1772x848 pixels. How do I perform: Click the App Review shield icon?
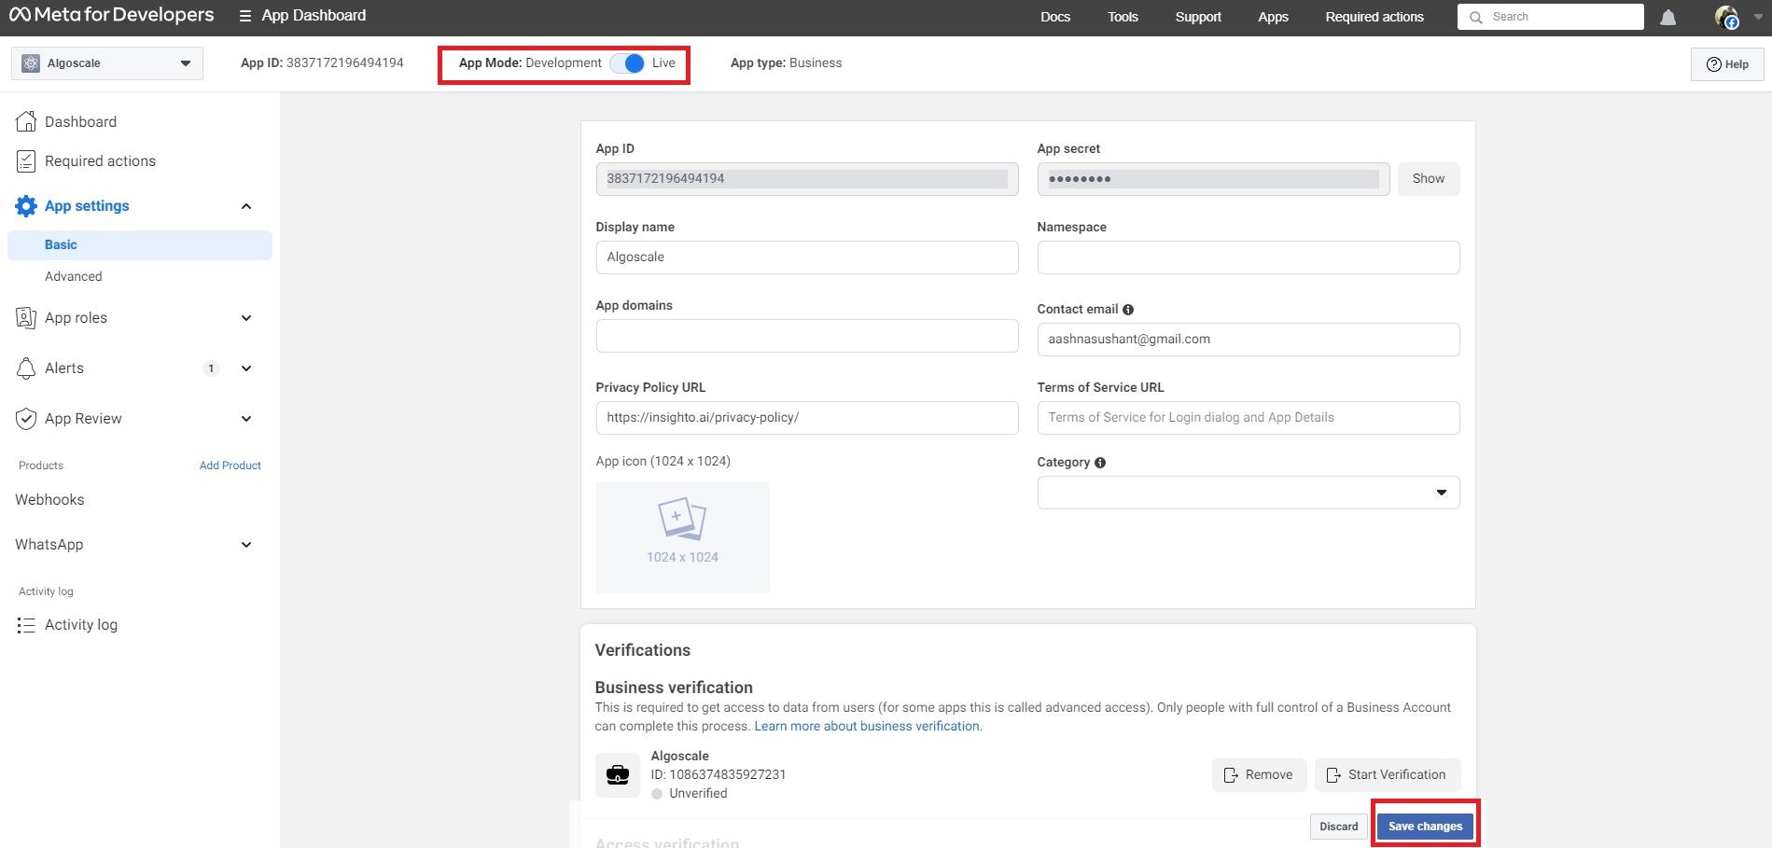point(26,419)
